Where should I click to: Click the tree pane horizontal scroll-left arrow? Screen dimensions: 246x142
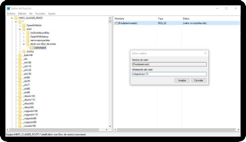[x=7, y=130]
